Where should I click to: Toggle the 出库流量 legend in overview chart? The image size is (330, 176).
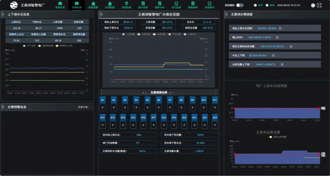tap(144, 34)
